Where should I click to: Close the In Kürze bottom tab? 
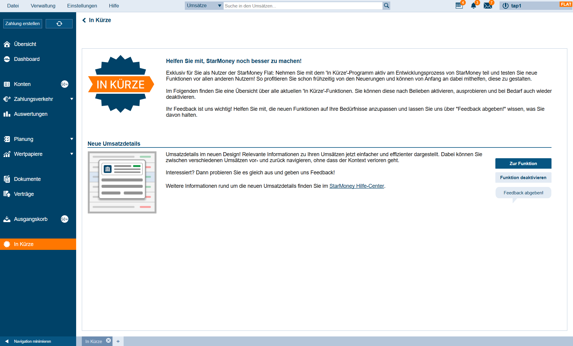pyautogui.click(x=108, y=341)
